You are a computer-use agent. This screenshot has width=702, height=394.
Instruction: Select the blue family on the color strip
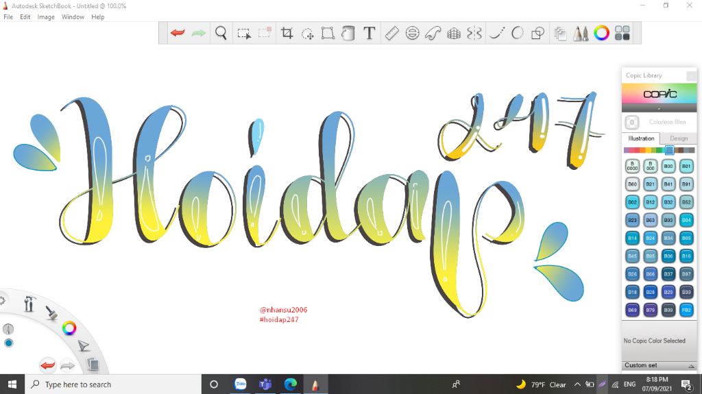pyautogui.click(x=669, y=150)
